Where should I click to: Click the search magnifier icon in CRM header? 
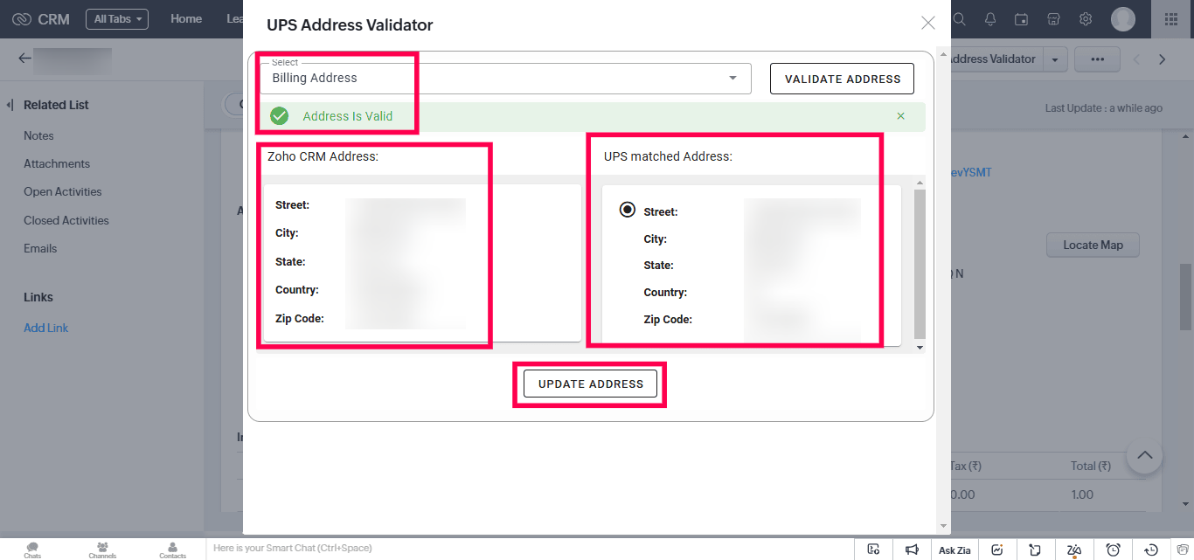coord(959,19)
